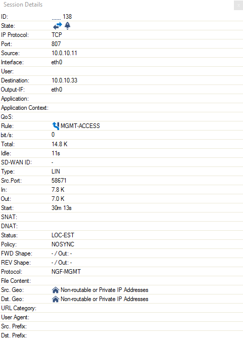The width and height of the screenshot is (243, 339).
Task: Click the Port value 807
Action: coord(56,44)
